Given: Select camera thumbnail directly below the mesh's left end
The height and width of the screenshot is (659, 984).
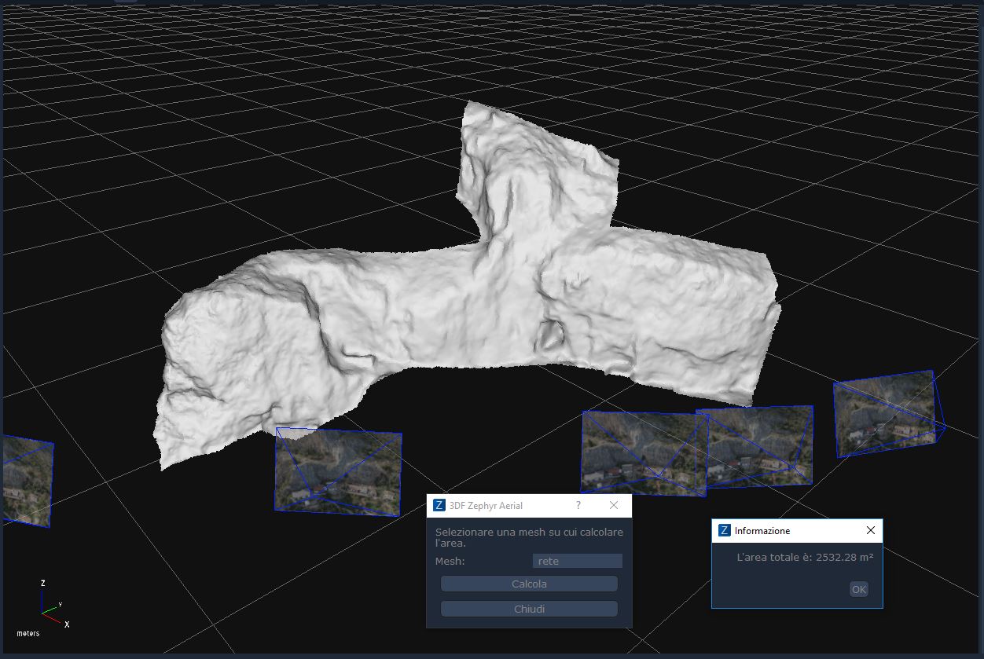Looking at the screenshot, I should point(338,471).
